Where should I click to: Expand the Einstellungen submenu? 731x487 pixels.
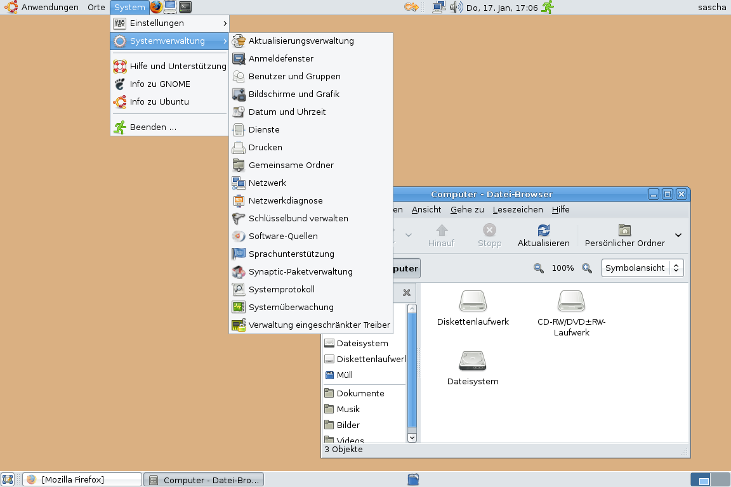click(169, 23)
